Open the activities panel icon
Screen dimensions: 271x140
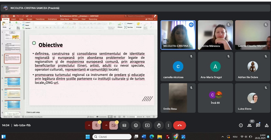point(266,125)
